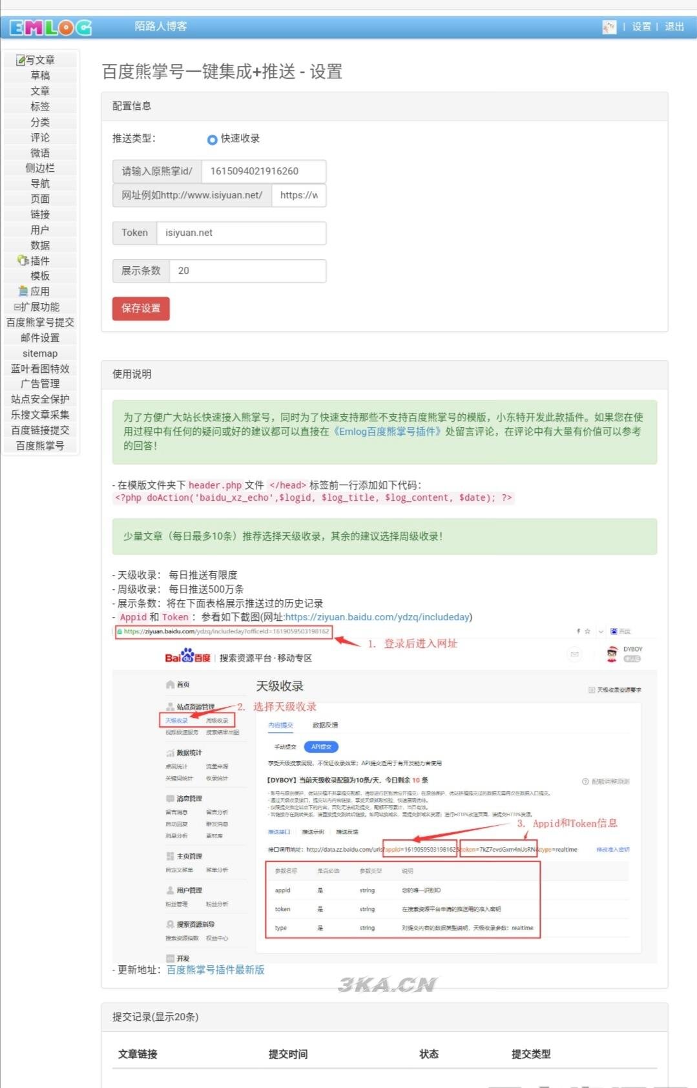The image size is (697, 1088).
Task: Collapse the 扩展功能 section
Action: (x=37, y=307)
